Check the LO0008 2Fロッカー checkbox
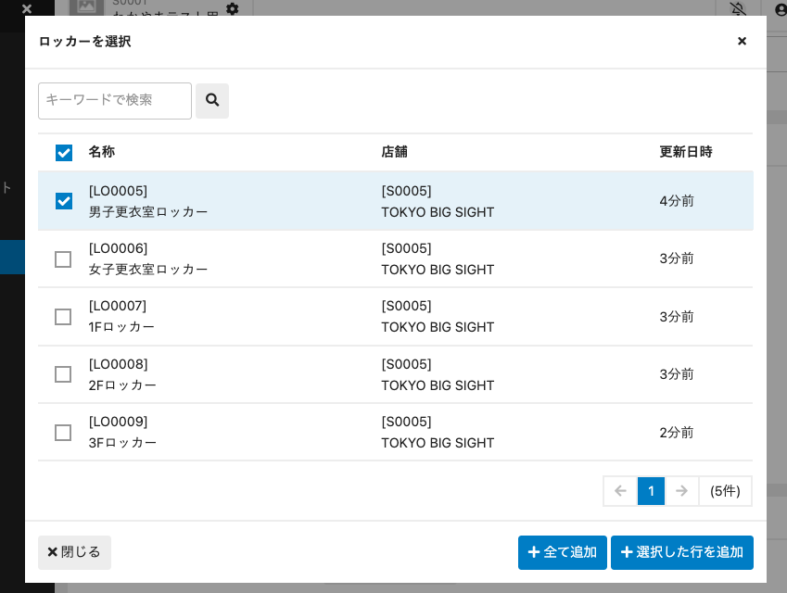Image resolution: width=787 pixels, height=593 pixels. point(63,374)
